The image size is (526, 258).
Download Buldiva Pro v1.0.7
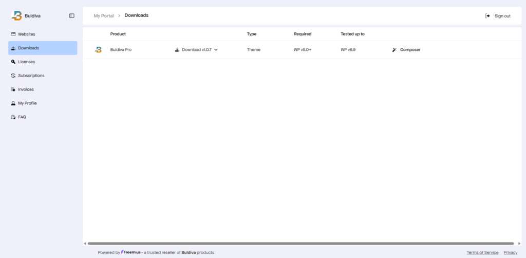(193, 50)
